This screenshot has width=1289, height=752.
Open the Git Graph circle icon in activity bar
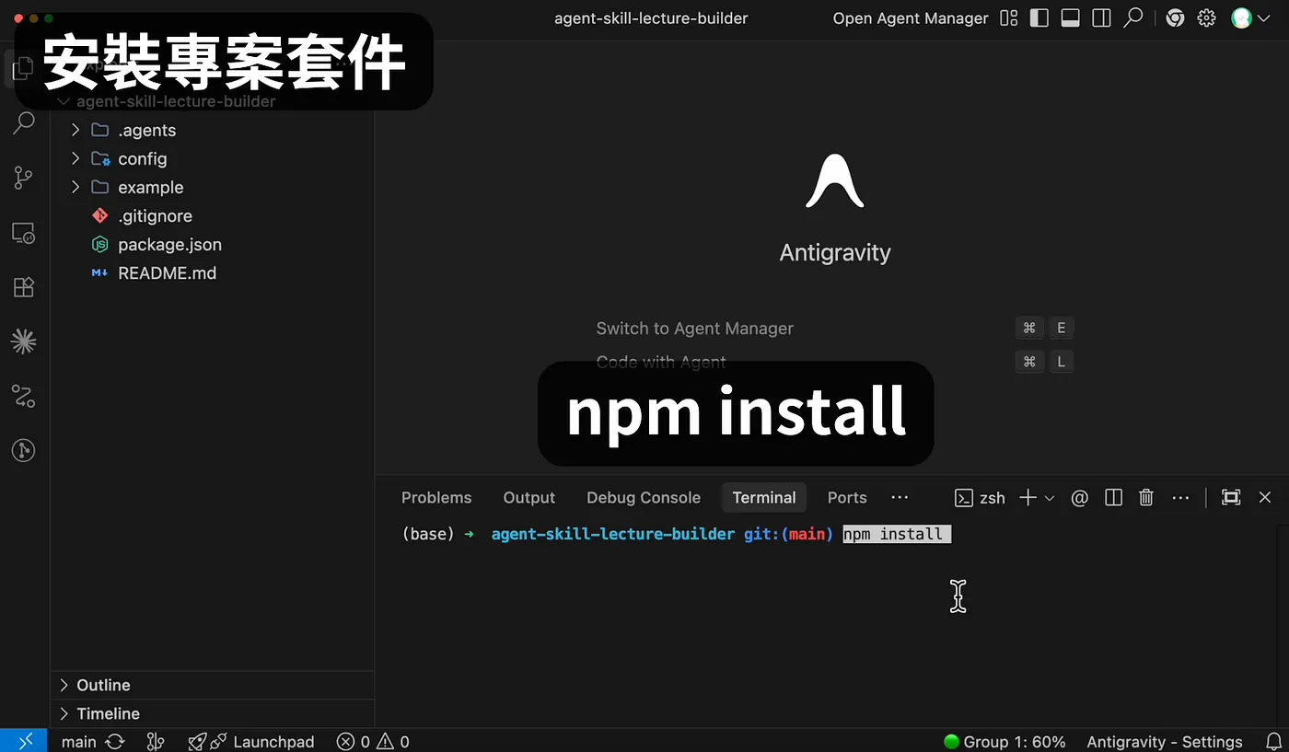(x=24, y=450)
